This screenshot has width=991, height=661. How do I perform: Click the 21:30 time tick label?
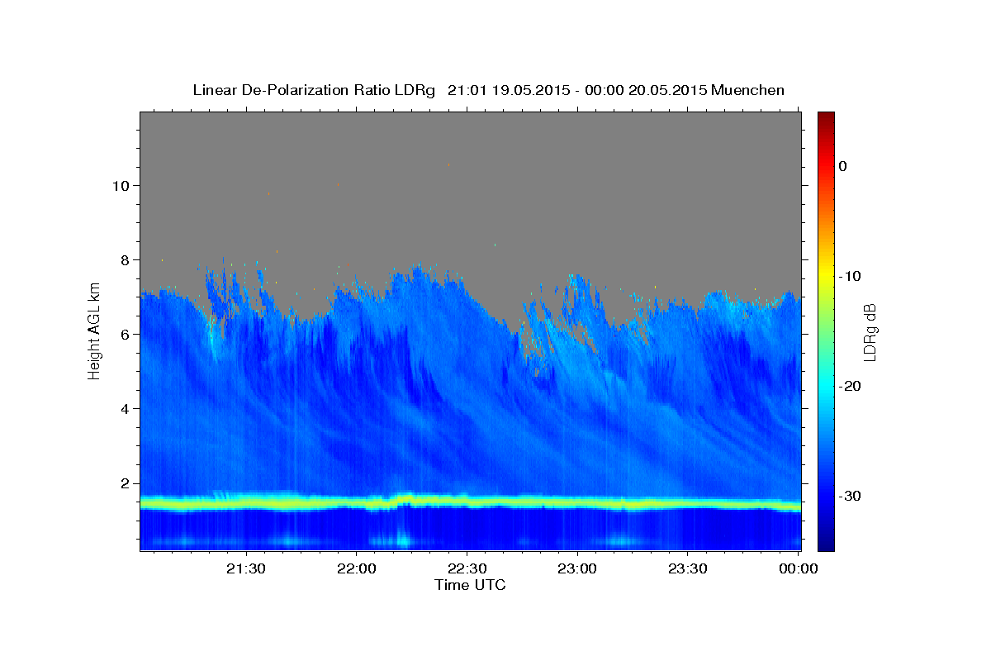coord(246,568)
